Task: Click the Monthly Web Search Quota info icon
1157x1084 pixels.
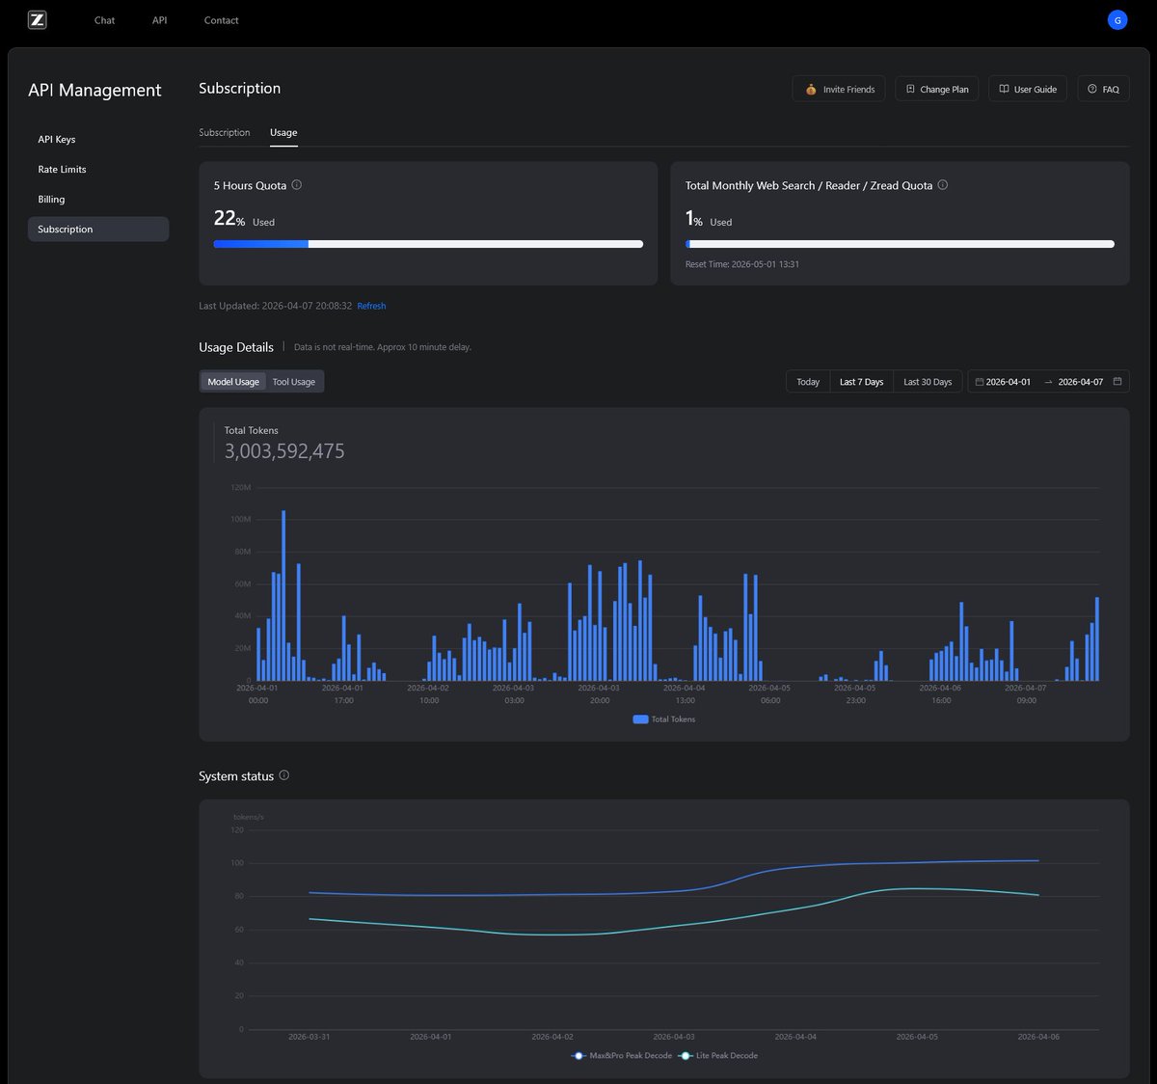Action: coord(943,185)
